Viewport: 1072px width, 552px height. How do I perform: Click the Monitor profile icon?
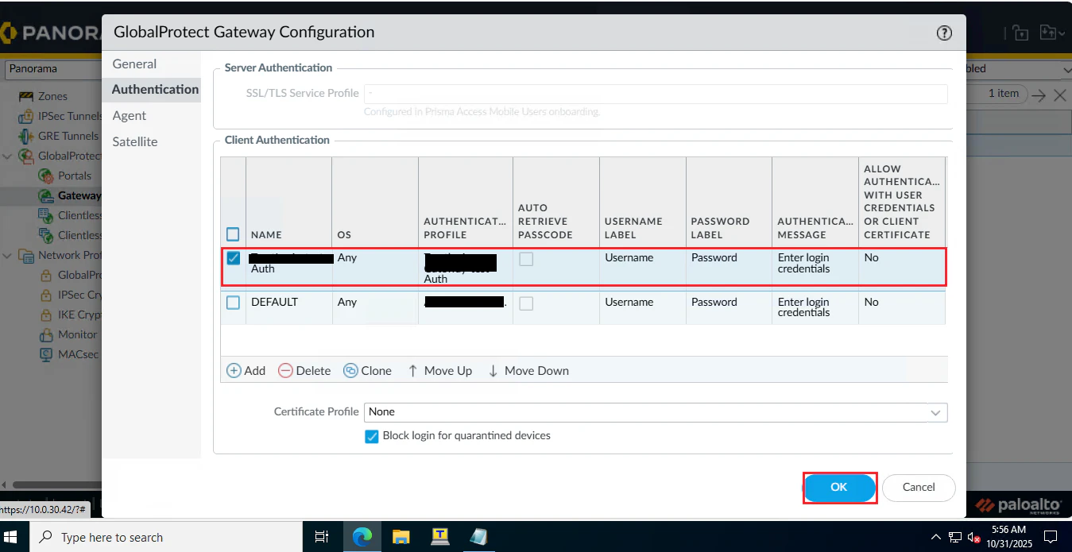coord(46,334)
